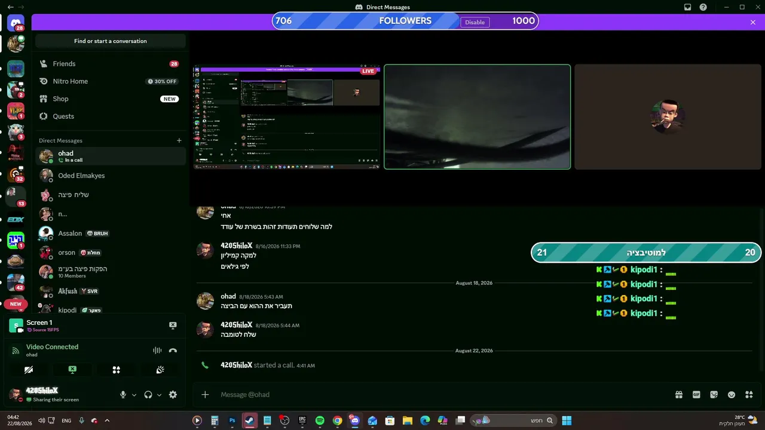Click ohad's name on the 5:43 AM message
The width and height of the screenshot is (765, 430).
click(x=228, y=296)
